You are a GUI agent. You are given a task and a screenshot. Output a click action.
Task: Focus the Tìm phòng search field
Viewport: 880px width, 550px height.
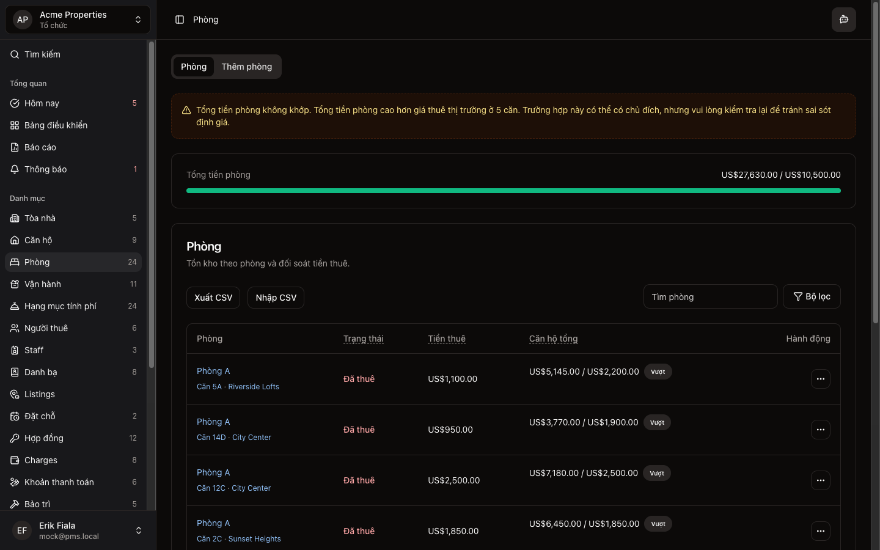[710, 297]
